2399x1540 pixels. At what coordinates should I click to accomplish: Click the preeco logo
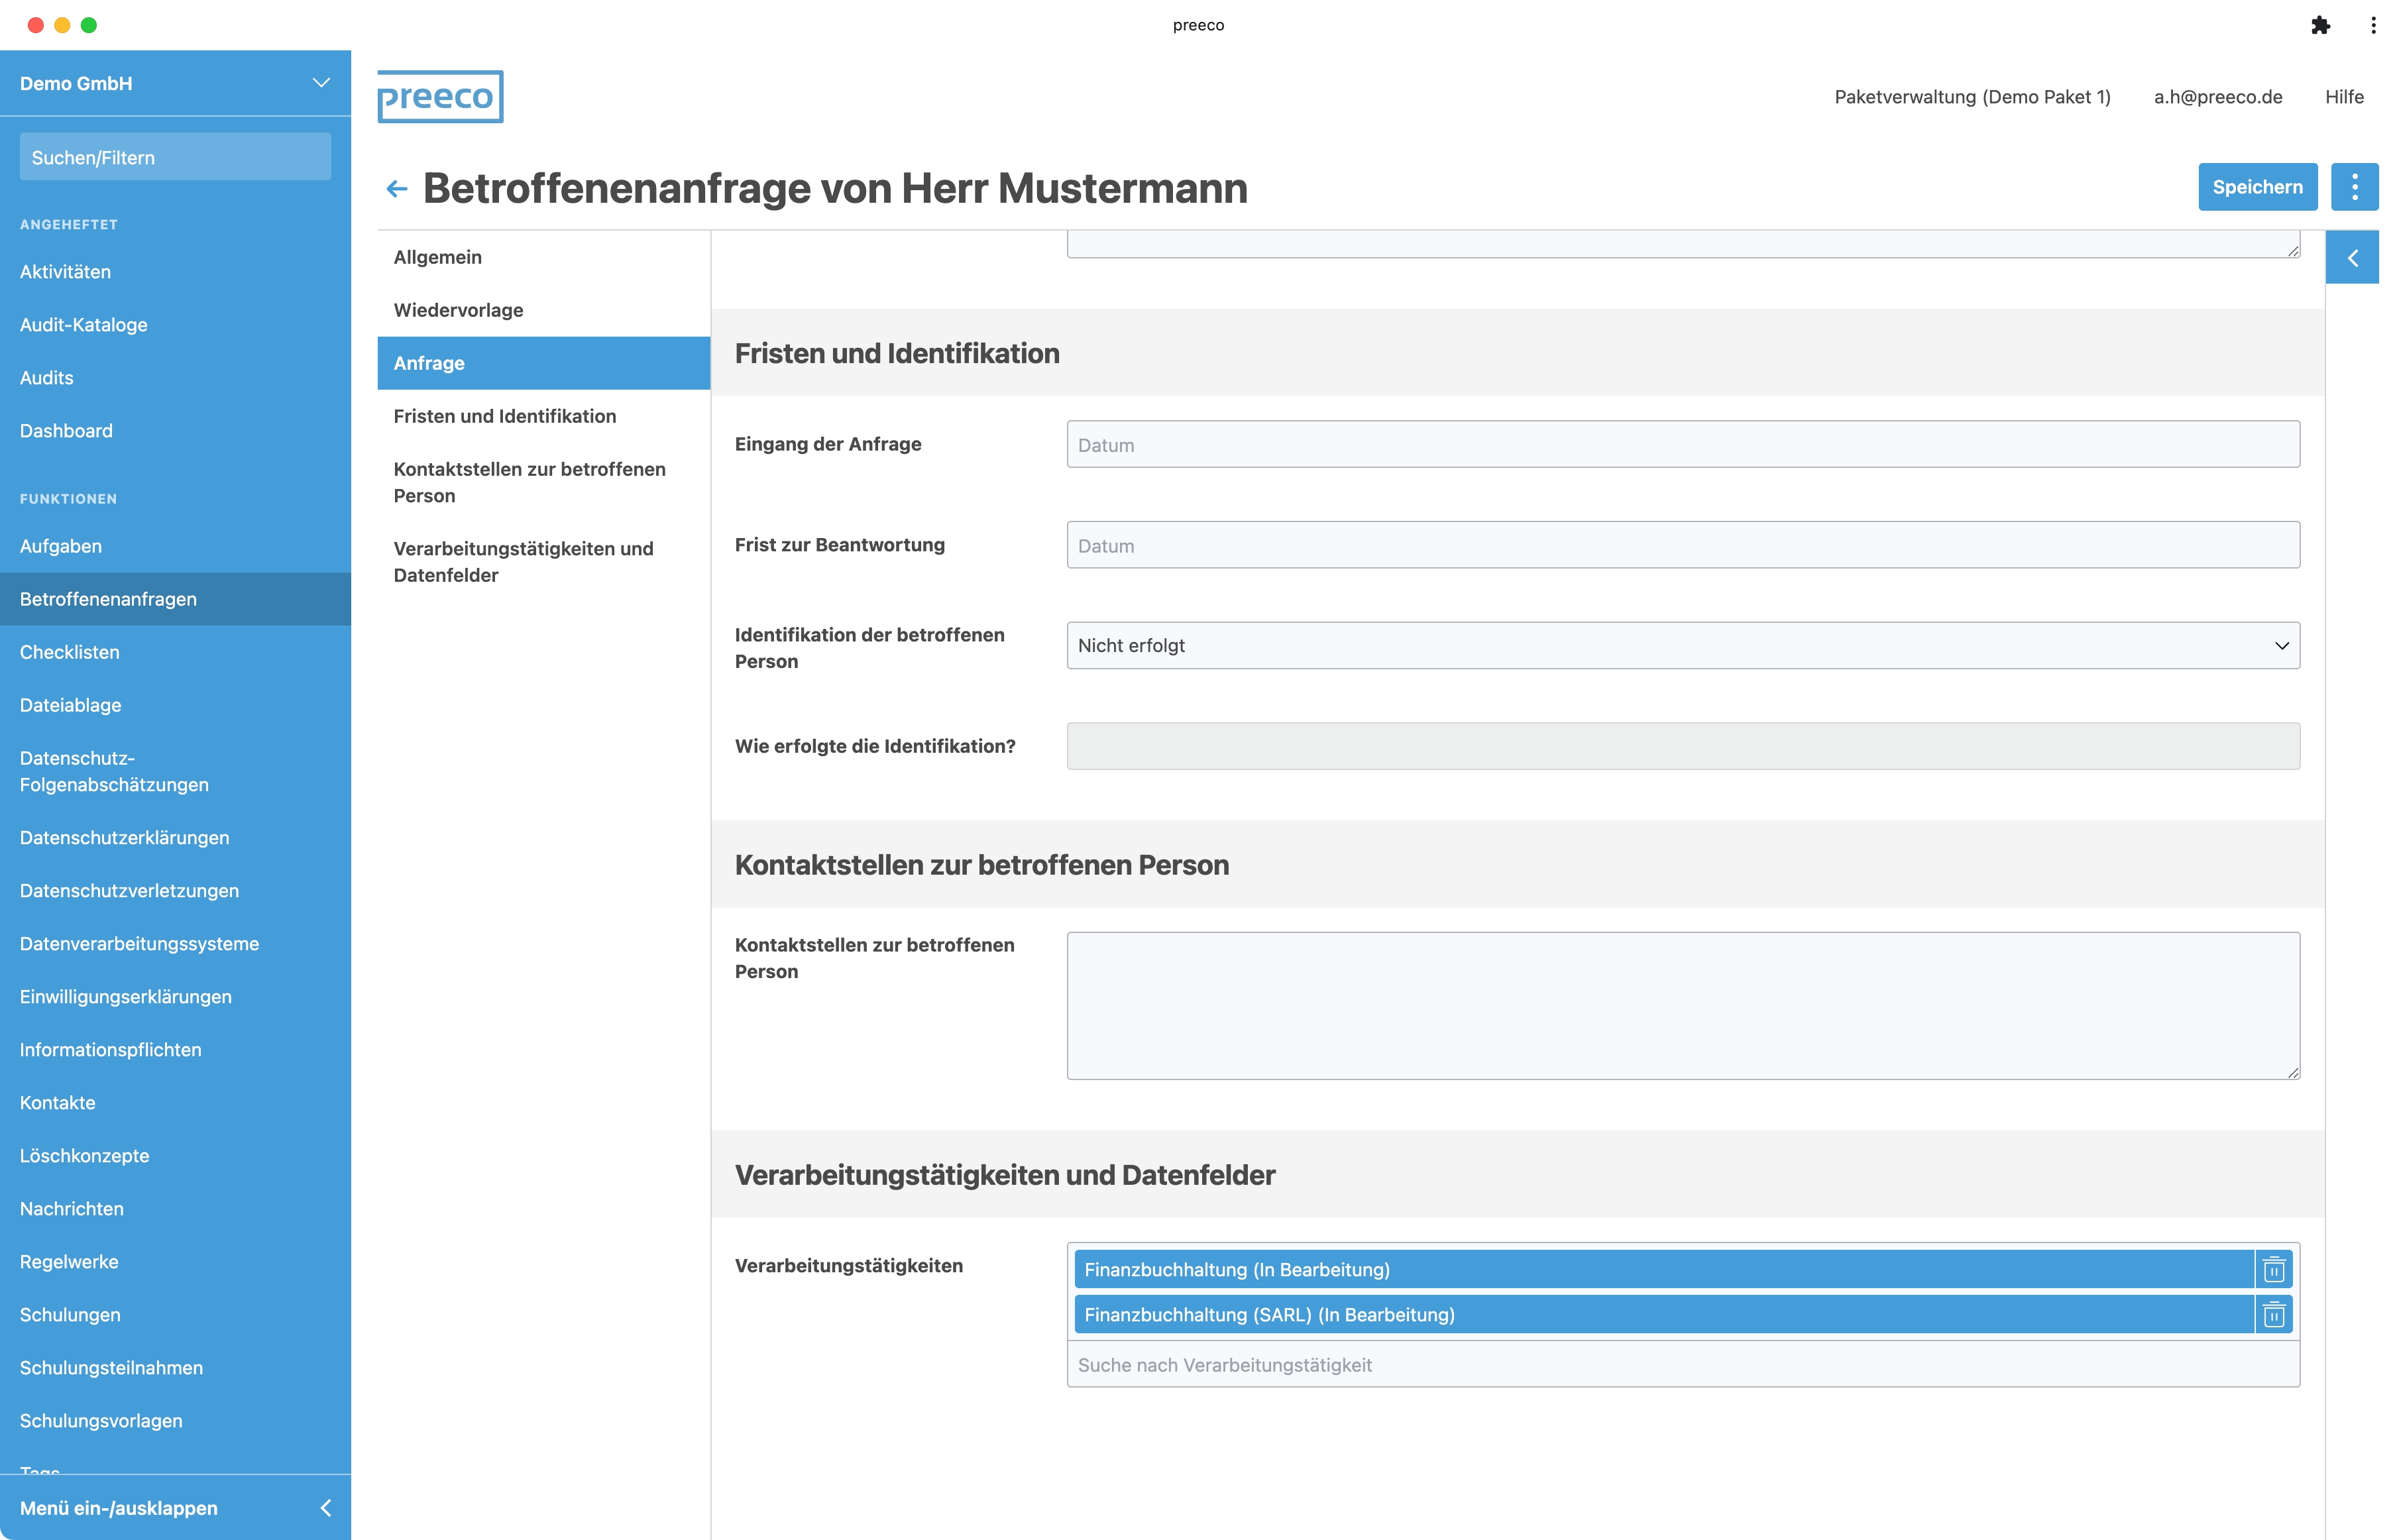[440, 97]
